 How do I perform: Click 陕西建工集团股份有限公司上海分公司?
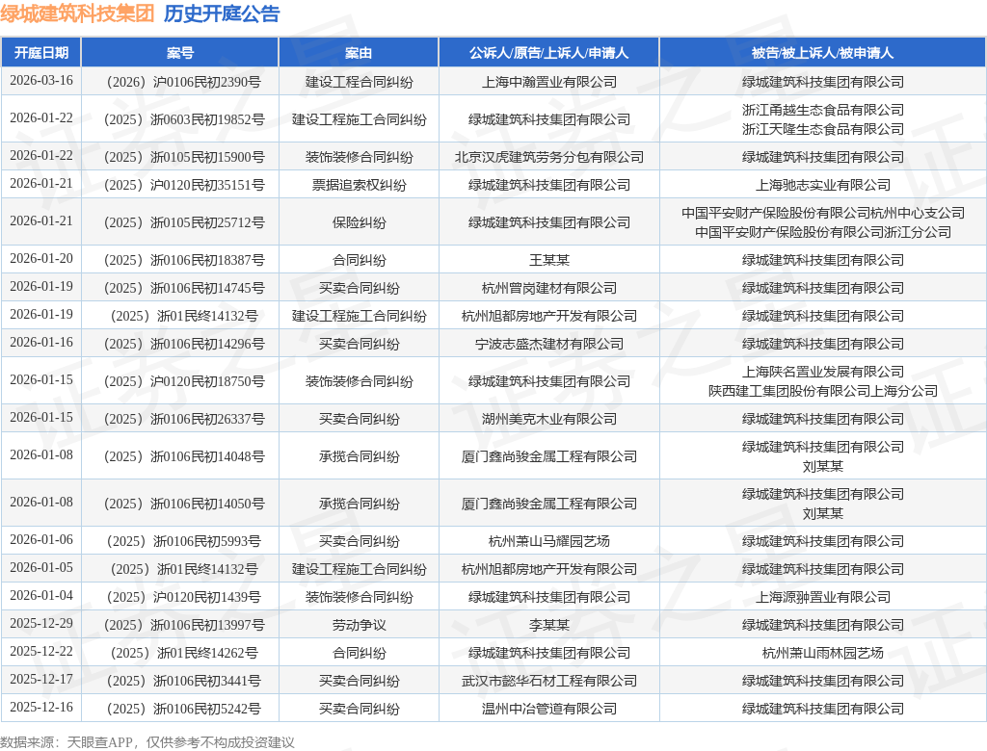click(823, 391)
